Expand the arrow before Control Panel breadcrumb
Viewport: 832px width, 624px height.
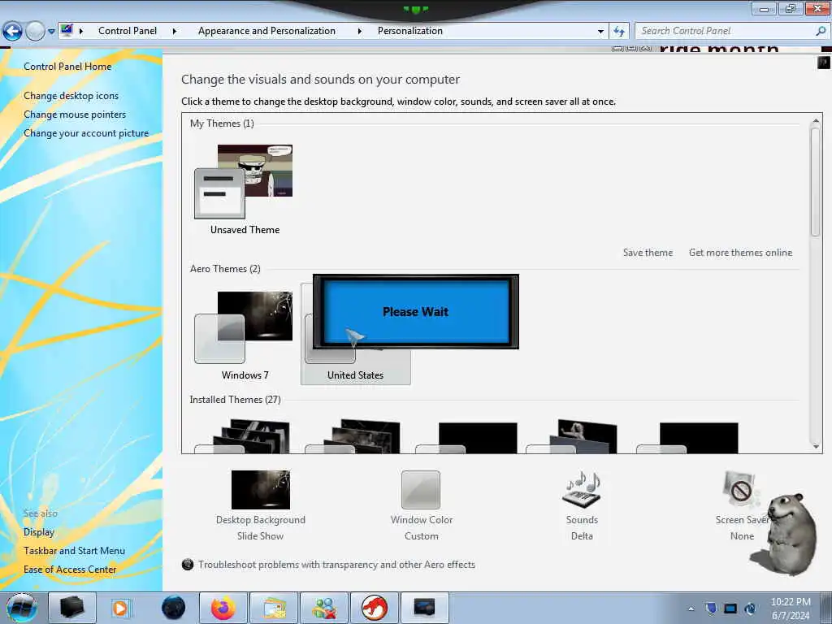tap(81, 31)
